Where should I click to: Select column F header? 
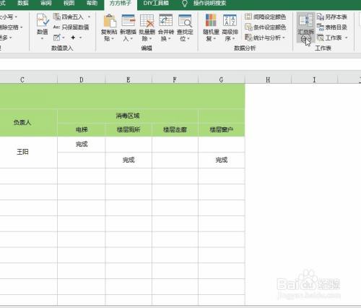coord(175,80)
